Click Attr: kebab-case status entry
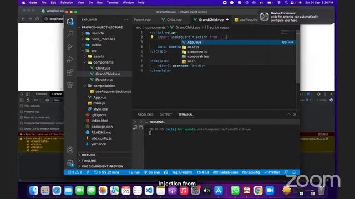Viewport: 355px width, 199px height. 225,172
